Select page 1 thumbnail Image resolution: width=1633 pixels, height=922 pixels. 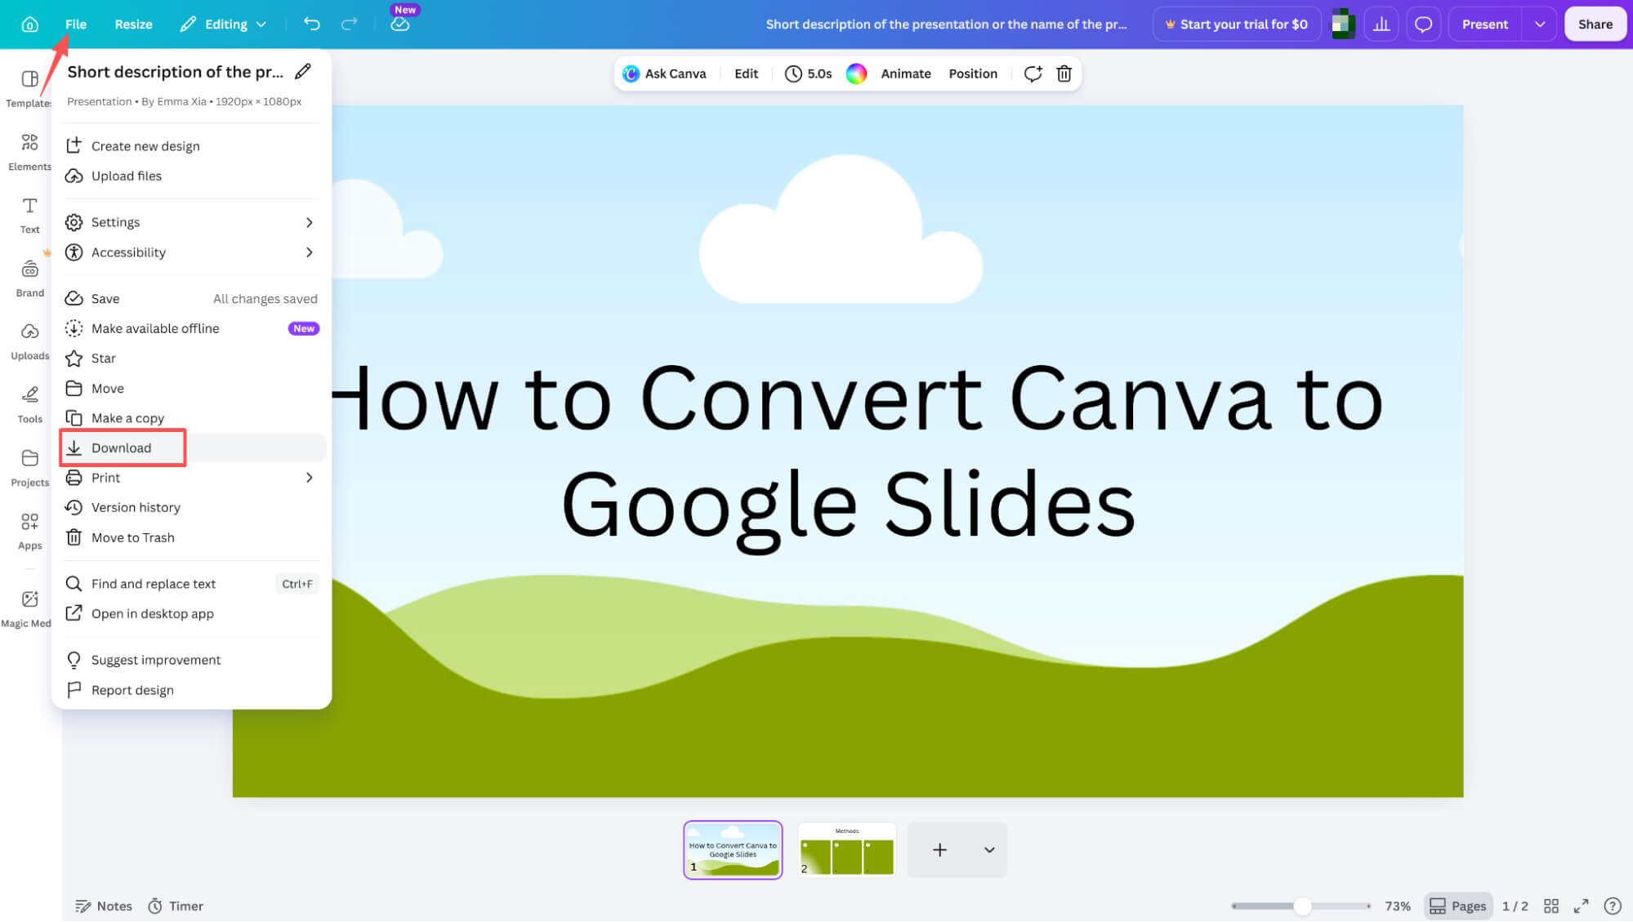pyautogui.click(x=733, y=850)
